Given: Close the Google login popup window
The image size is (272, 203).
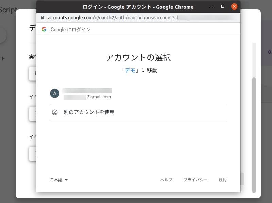Looking at the screenshot, I should point(234,6).
